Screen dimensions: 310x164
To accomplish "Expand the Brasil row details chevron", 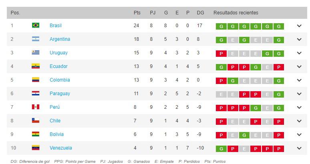I will pos(299,26).
